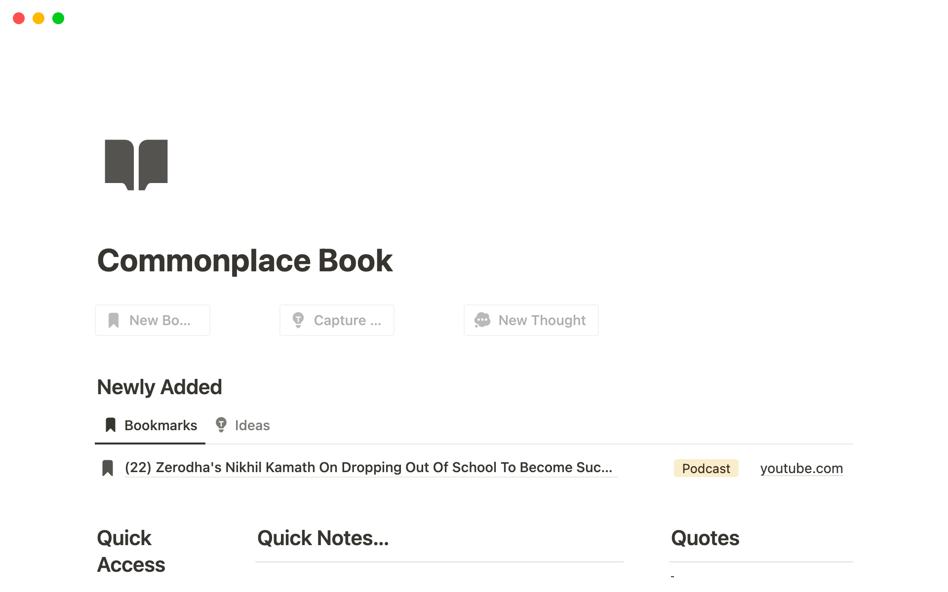Click the bookmark glyph inside New Bo... button
The image size is (948, 592).
[x=114, y=320]
